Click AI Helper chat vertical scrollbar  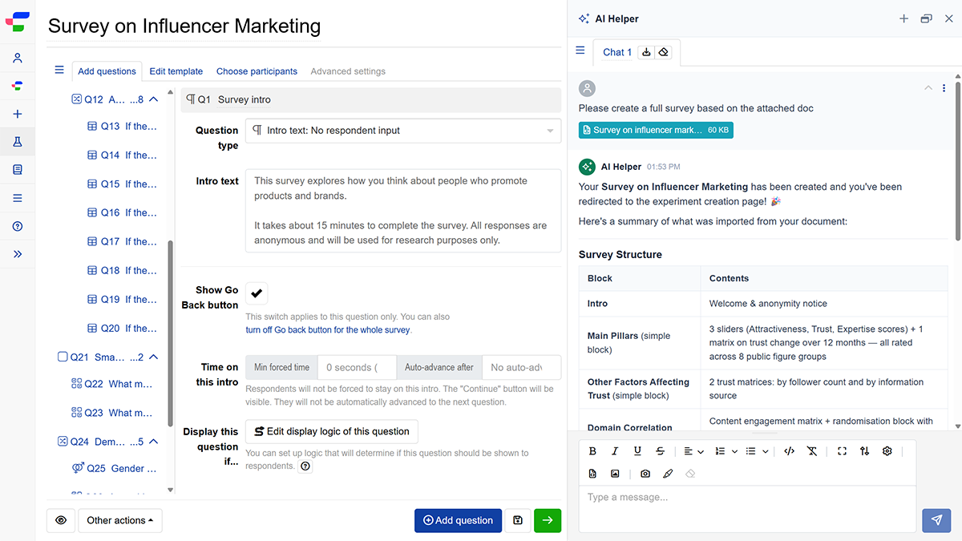coord(958,160)
